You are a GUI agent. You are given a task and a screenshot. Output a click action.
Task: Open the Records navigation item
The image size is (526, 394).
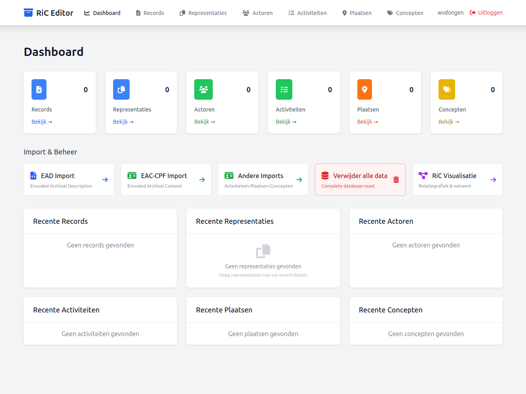pos(150,13)
